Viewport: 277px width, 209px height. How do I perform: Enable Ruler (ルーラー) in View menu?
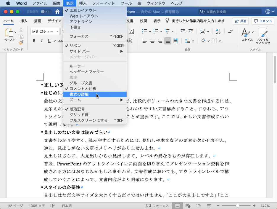(95, 66)
